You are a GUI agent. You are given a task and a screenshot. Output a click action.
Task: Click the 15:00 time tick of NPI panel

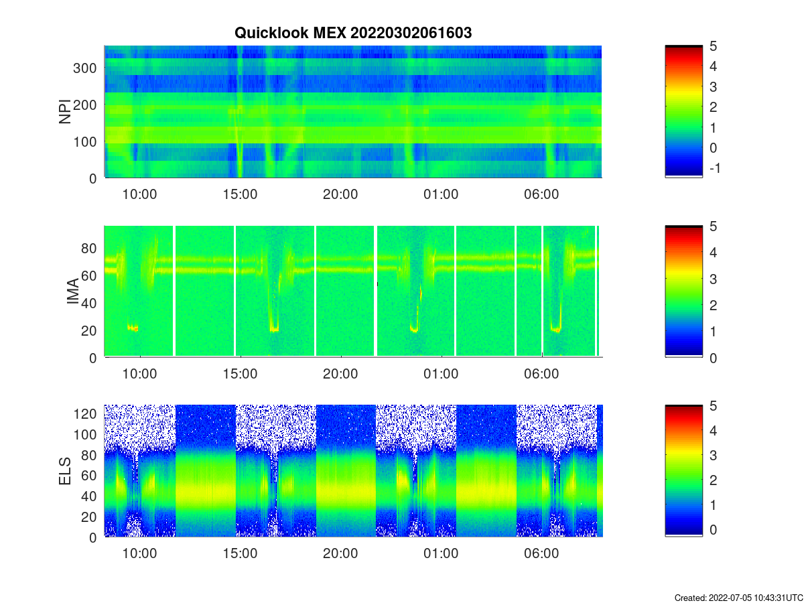pyautogui.click(x=240, y=194)
